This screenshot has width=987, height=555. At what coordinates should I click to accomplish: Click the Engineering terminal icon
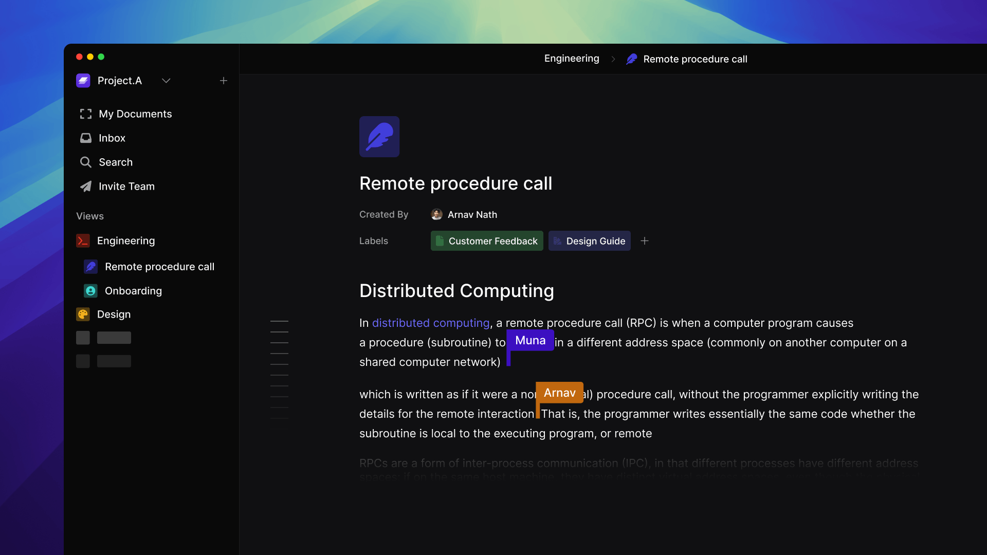(x=83, y=241)
